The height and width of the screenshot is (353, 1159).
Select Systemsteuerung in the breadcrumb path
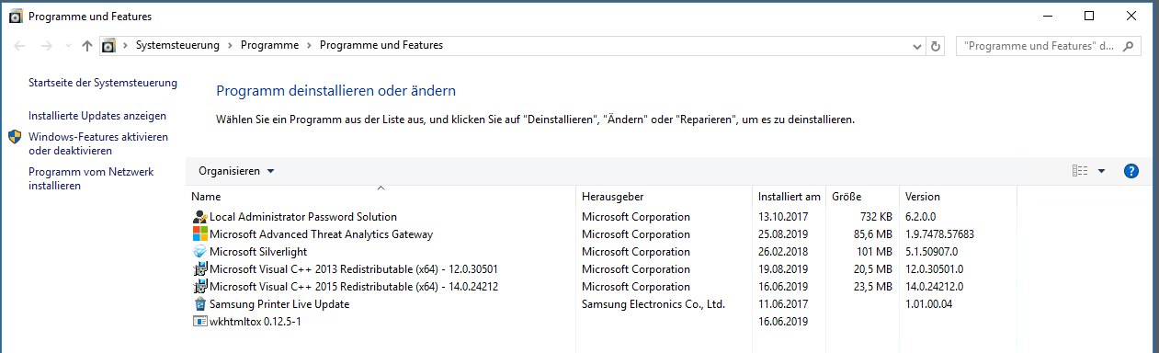click(x=177, y=45)
